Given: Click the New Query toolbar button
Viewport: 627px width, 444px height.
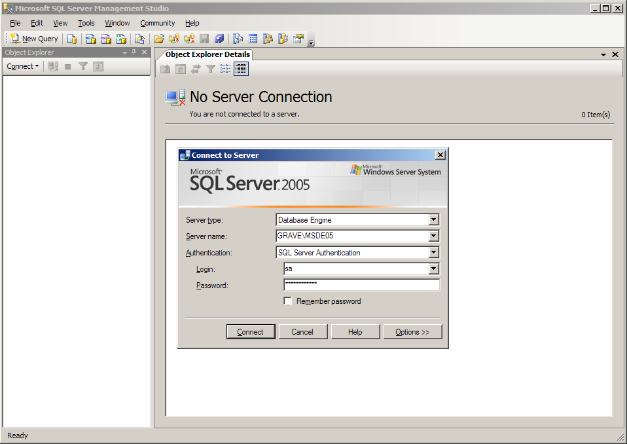Looking at the screenshot, I should click(x=35, y=39).
